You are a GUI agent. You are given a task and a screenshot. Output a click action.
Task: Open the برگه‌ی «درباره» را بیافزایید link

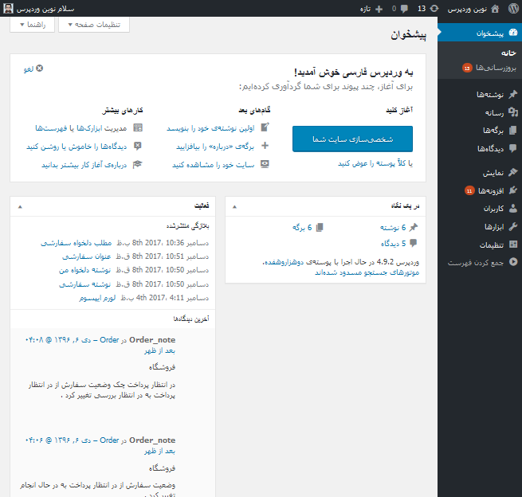[x=215, y=147]
